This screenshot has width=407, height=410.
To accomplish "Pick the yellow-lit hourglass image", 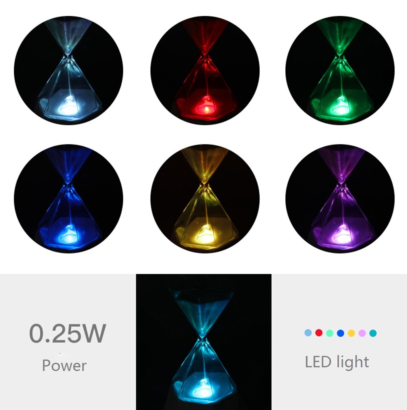I will pos(205,199).
